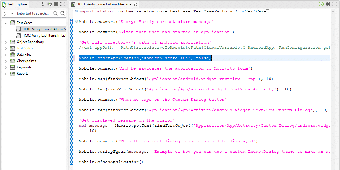Select the Tests Explorer tab
This screenshot has height=170, width=340.
coord(15,4)
